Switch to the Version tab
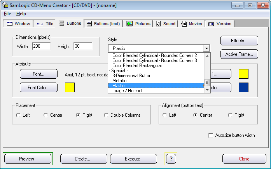This screenshot has width=271, height=169. pos(220,24)
